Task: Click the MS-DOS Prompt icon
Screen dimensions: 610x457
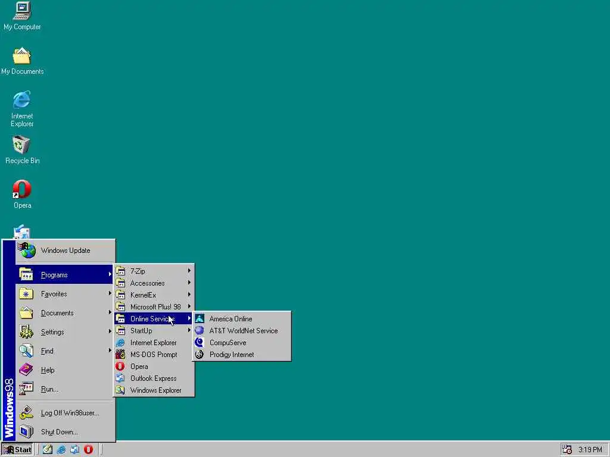Action: [120, 355]
